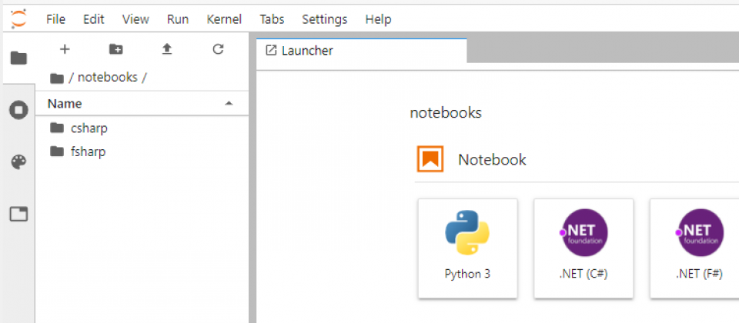The width and height of the screenshot is (739, 323).
Task: Launch a .NET (C#) notebook
Action: click(584, 248)
